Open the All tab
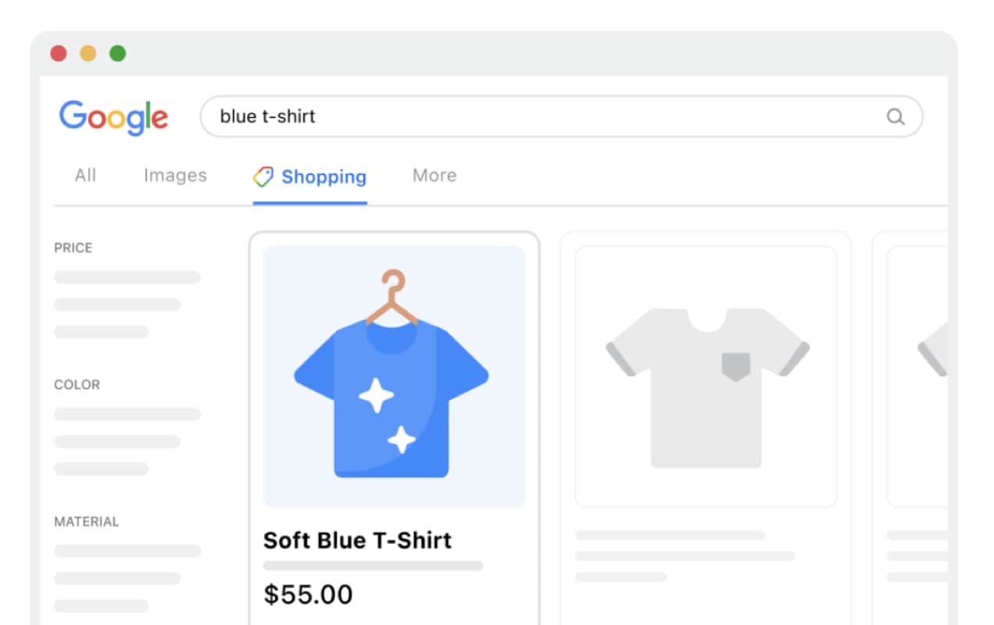 85,176
